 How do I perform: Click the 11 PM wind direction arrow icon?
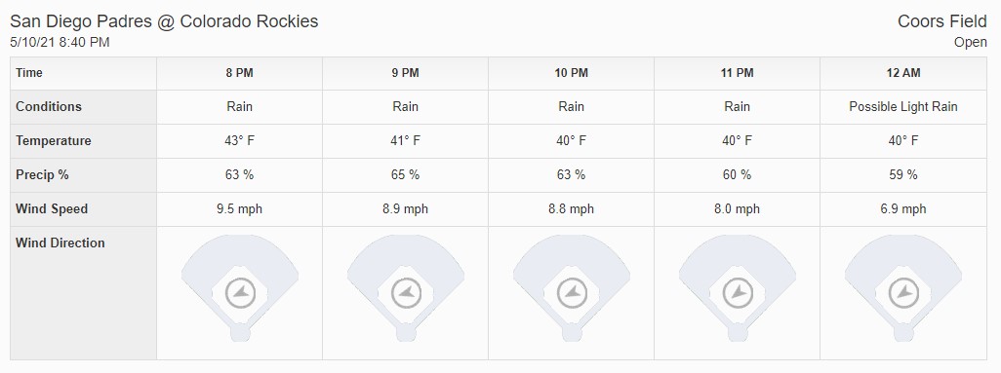(x=738, y=293)
